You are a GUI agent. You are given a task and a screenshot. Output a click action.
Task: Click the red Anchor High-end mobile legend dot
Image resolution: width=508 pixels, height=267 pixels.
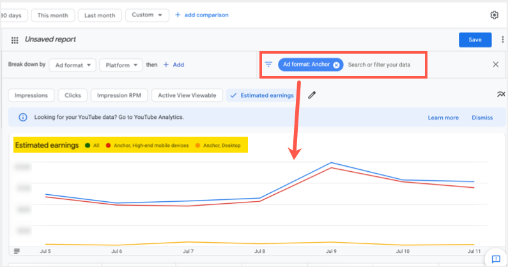(108, 146)
